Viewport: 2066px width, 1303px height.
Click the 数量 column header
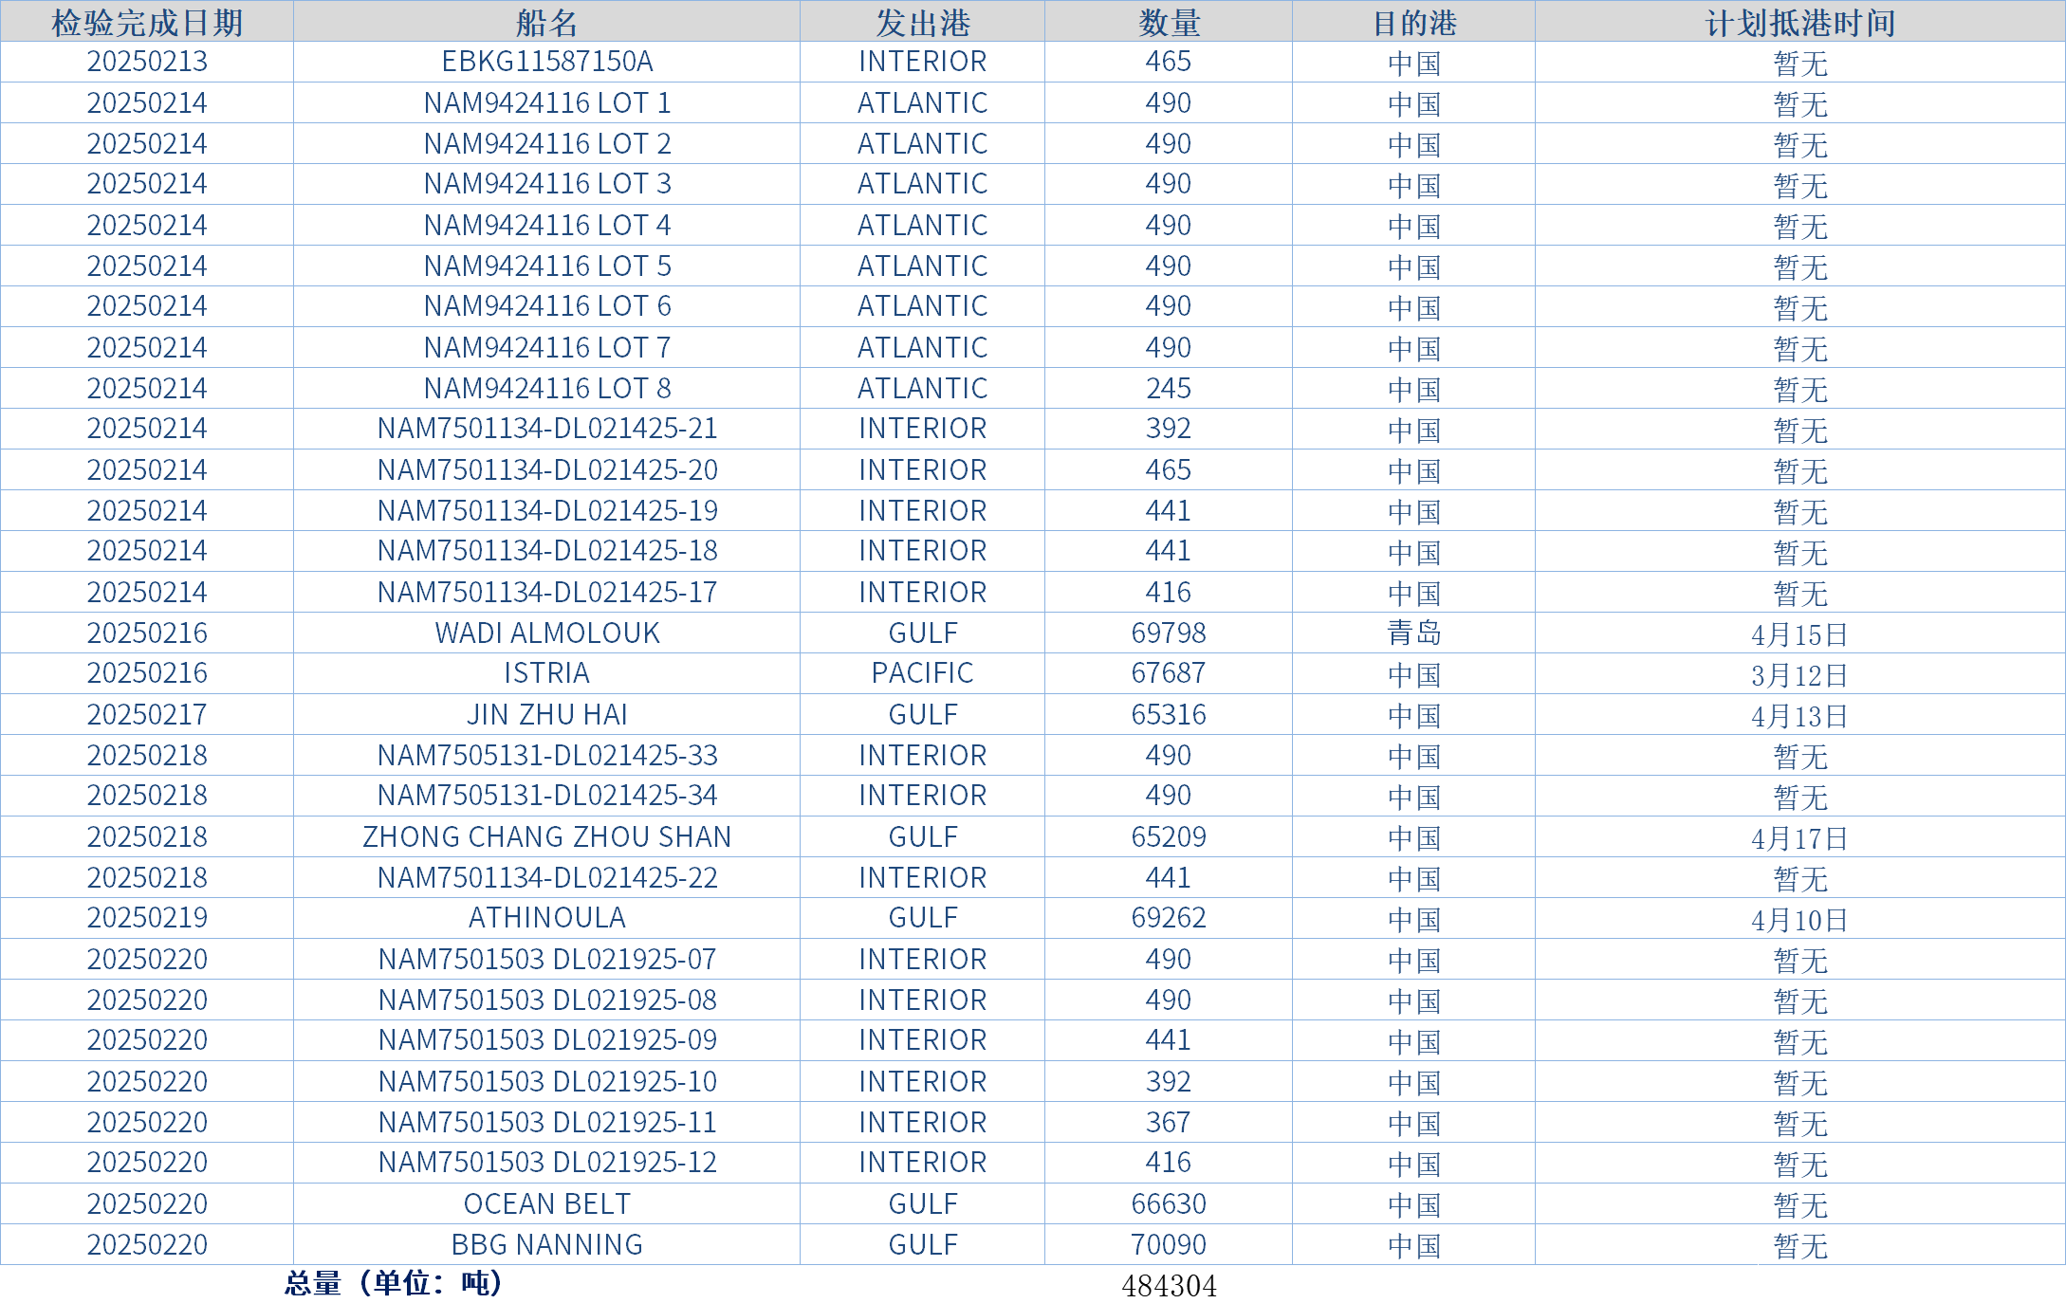(x=1169, y=22)
